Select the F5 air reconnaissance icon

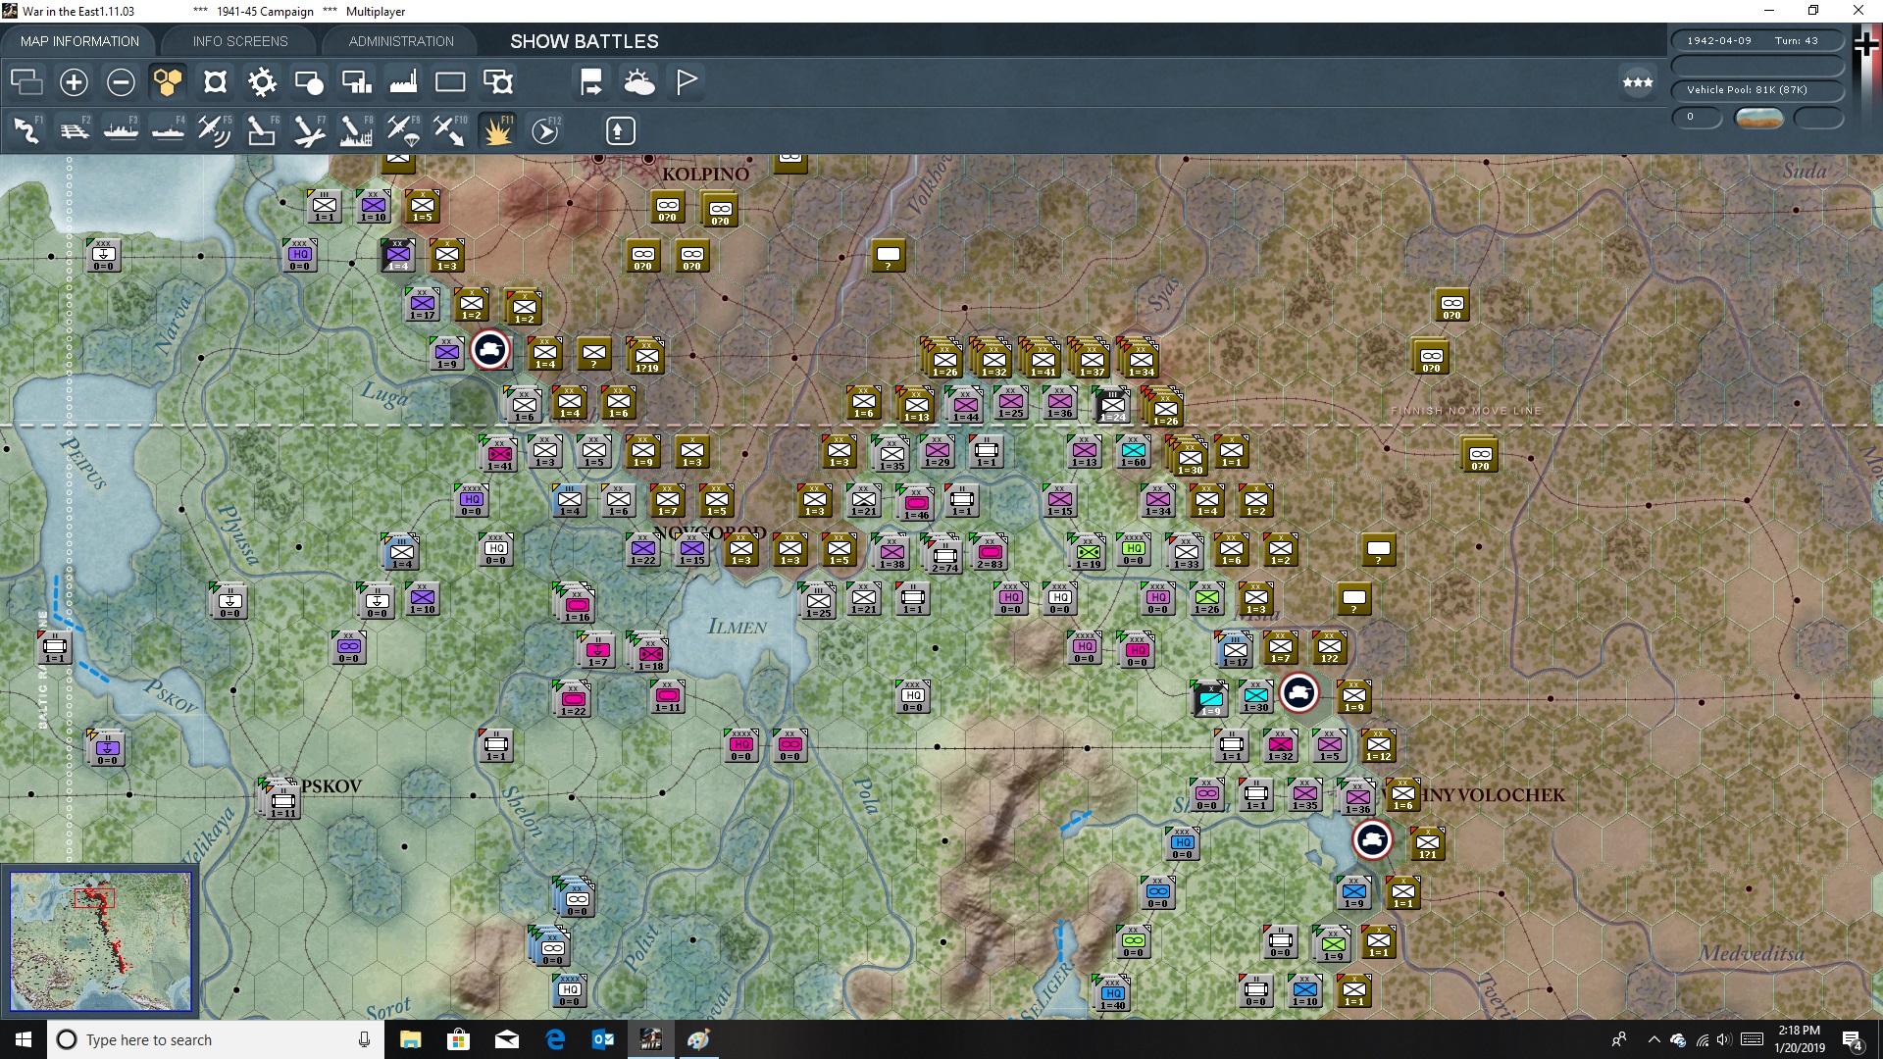pyautogui.click(x=215, y=130)
